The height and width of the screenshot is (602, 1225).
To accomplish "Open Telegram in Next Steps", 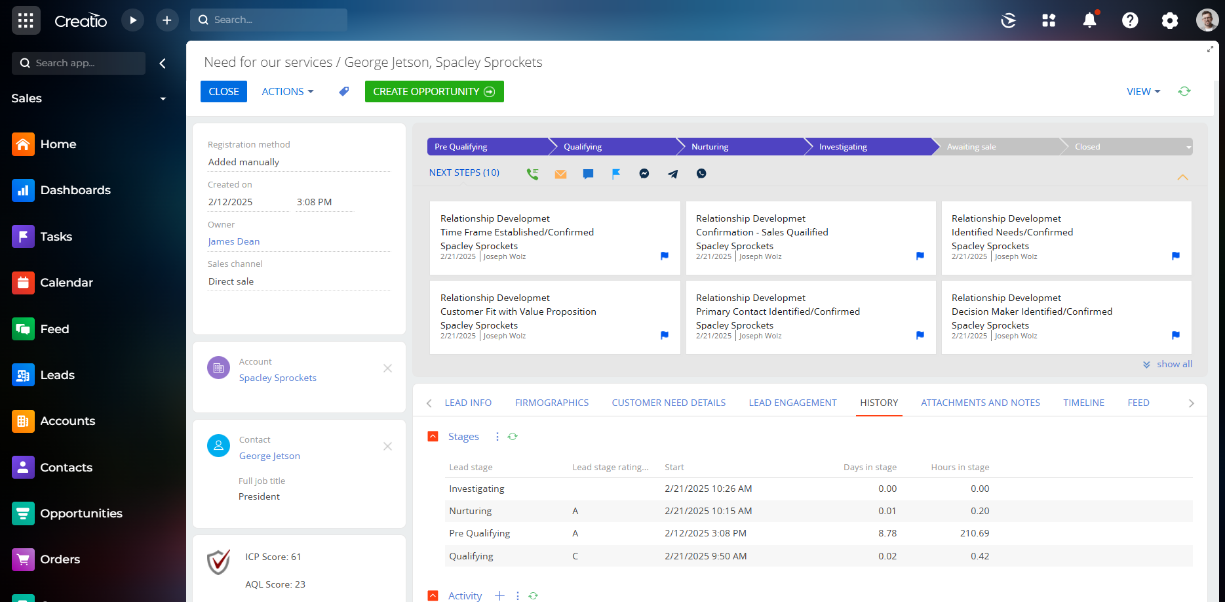I will [673, 174].
